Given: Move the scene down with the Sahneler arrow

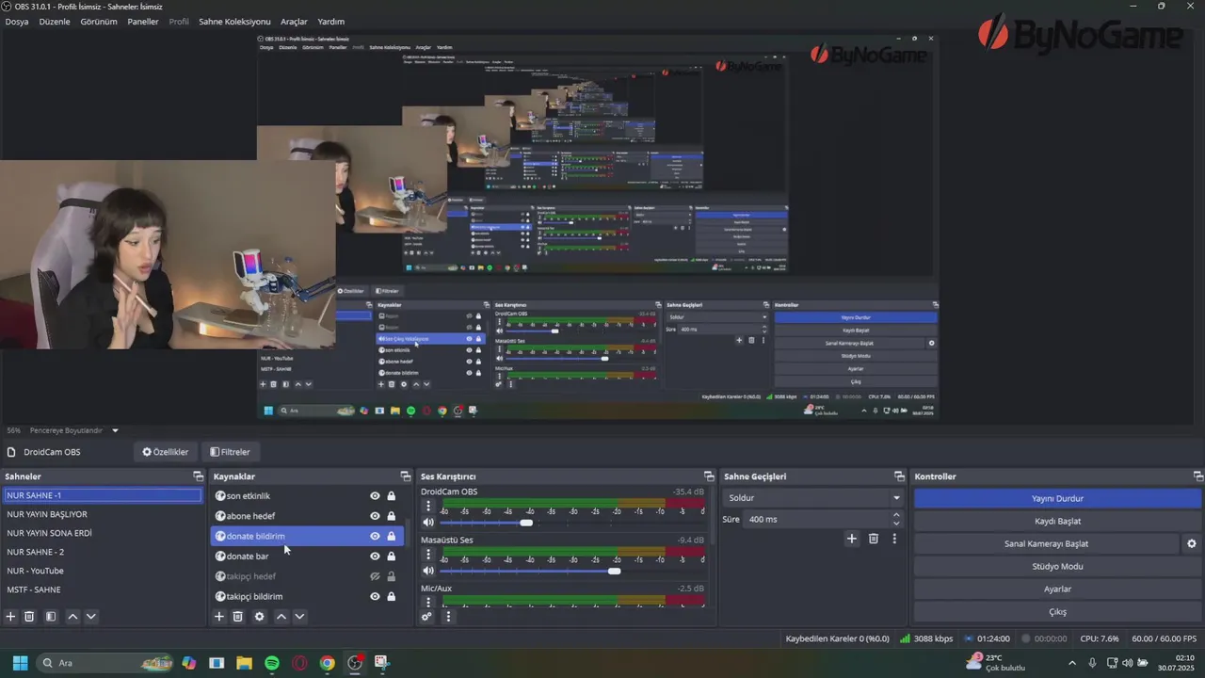Looking at the screenshot, I should click(91, 617).
